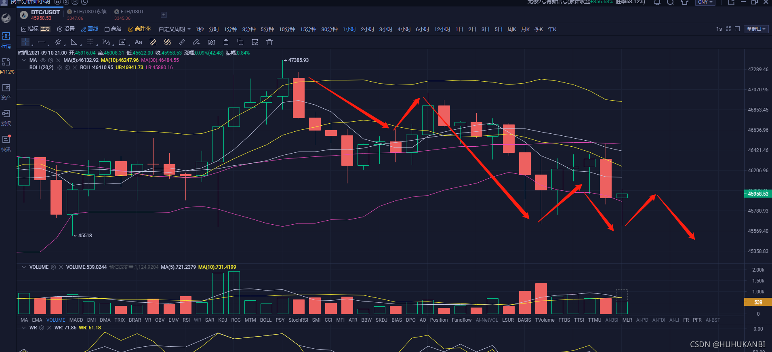
Task: Select the crosshair cursor drawing tool
Action: (x=25, y=42)
